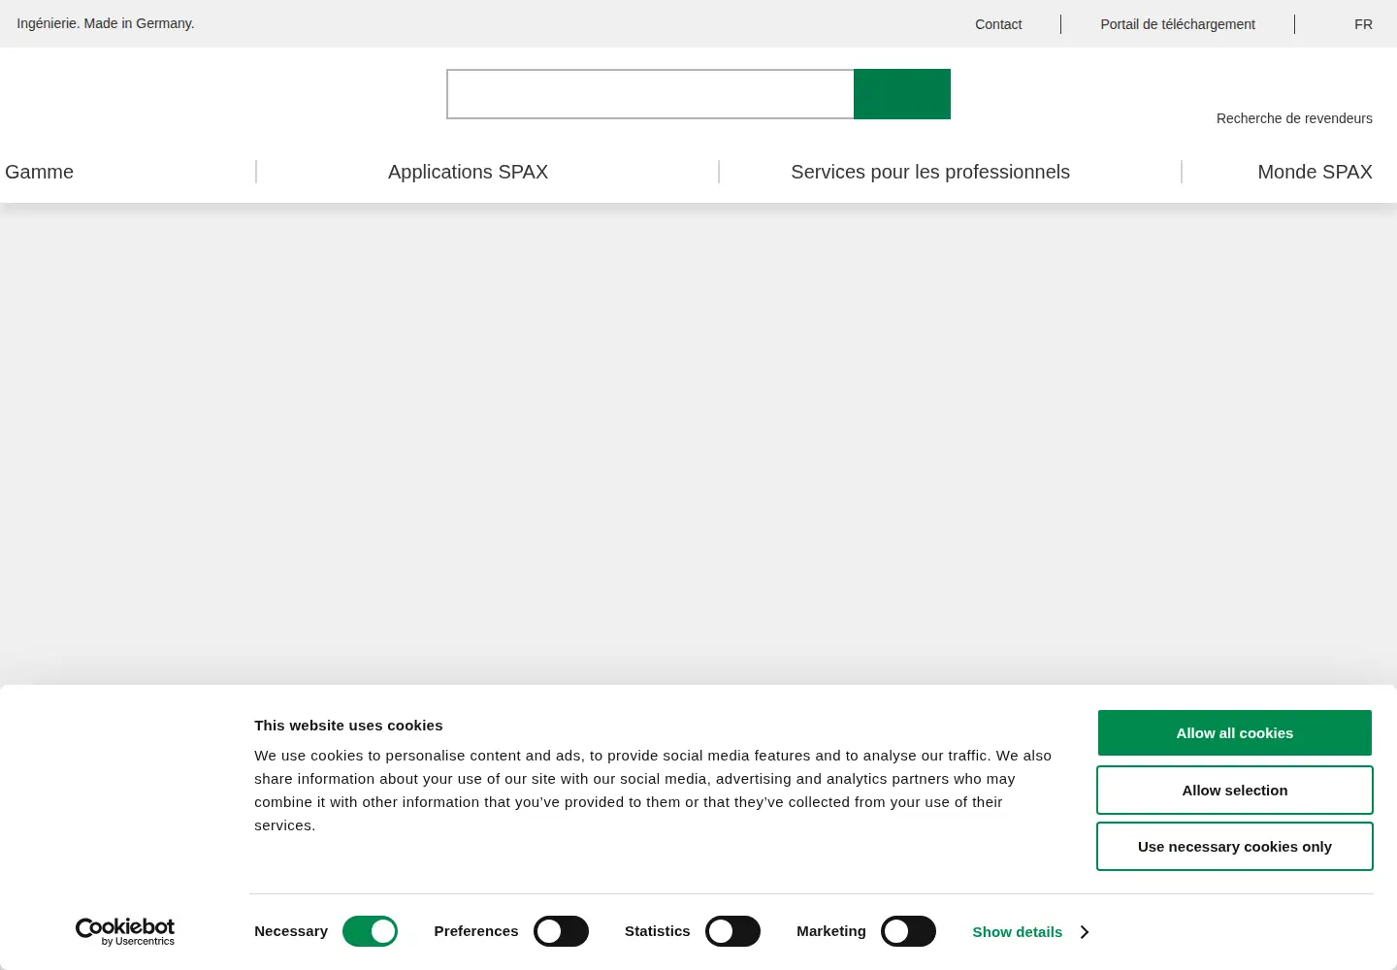
Task: Enable the Preferences cookies switch
Action: click(x=561, y=931)
